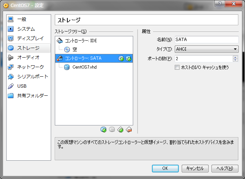Open the ディスプレイ settings category
Viewport: 245px width, 179px height.
click(29, 38)
